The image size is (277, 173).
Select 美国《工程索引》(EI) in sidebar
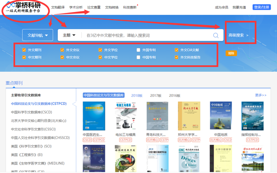[27, 155]
